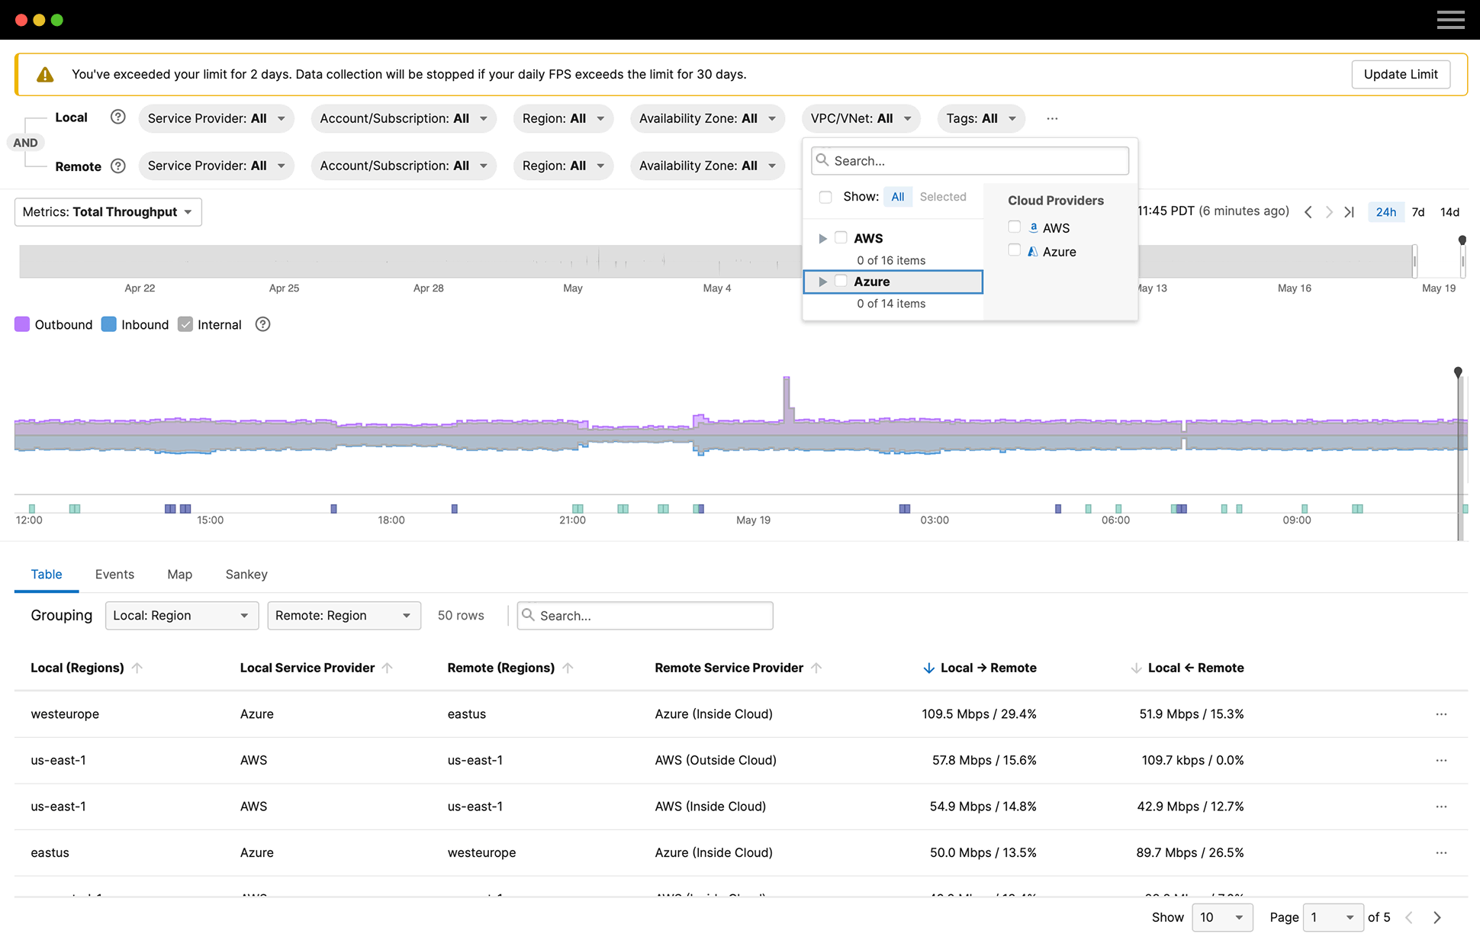Jump to latest time range icon

pyautogui.click(x=1350, y=212)
